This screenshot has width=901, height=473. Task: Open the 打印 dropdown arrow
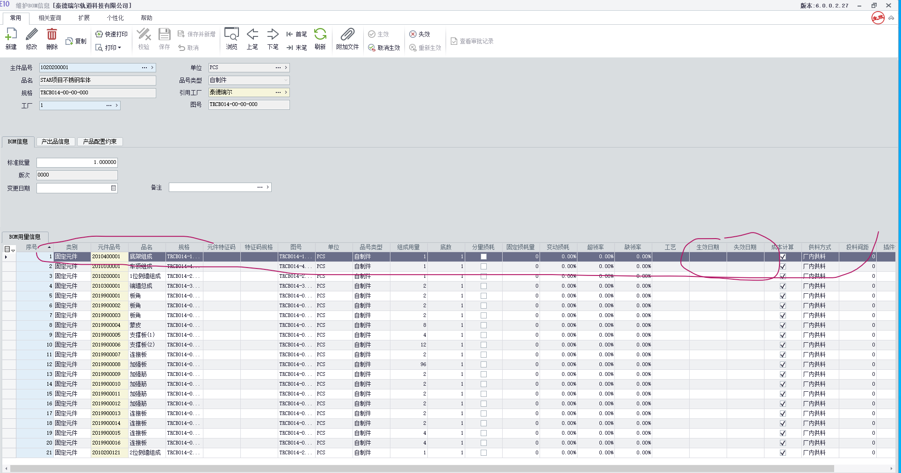pos(120,48)
